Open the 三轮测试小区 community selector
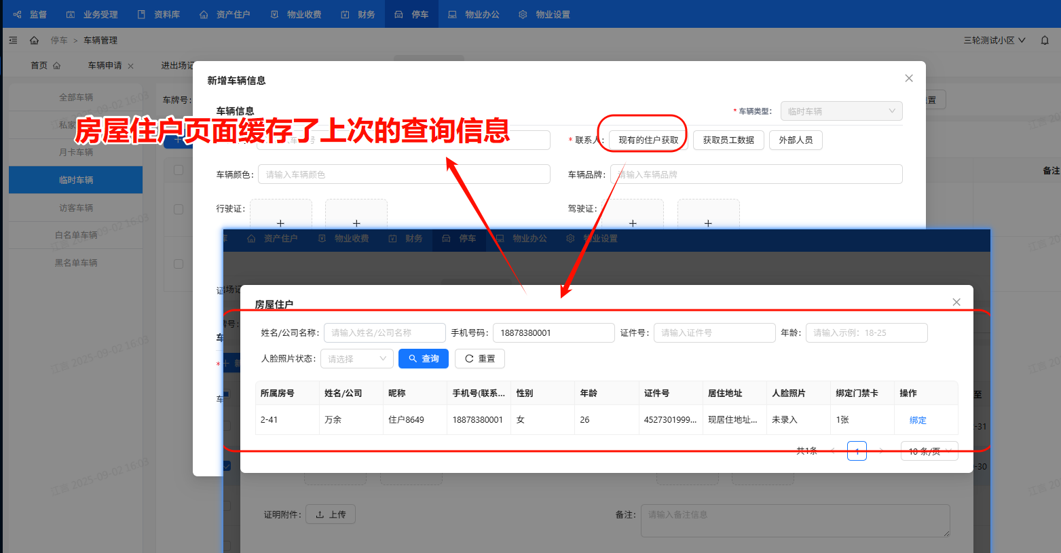This screenshot has width=1061, height=553. [x=994, y=41]
